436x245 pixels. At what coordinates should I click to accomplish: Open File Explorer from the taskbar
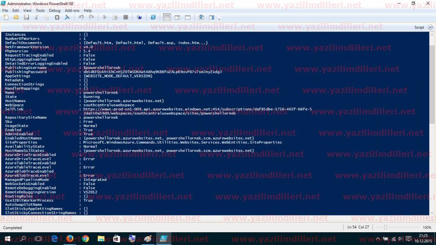(x=101, y=239)
